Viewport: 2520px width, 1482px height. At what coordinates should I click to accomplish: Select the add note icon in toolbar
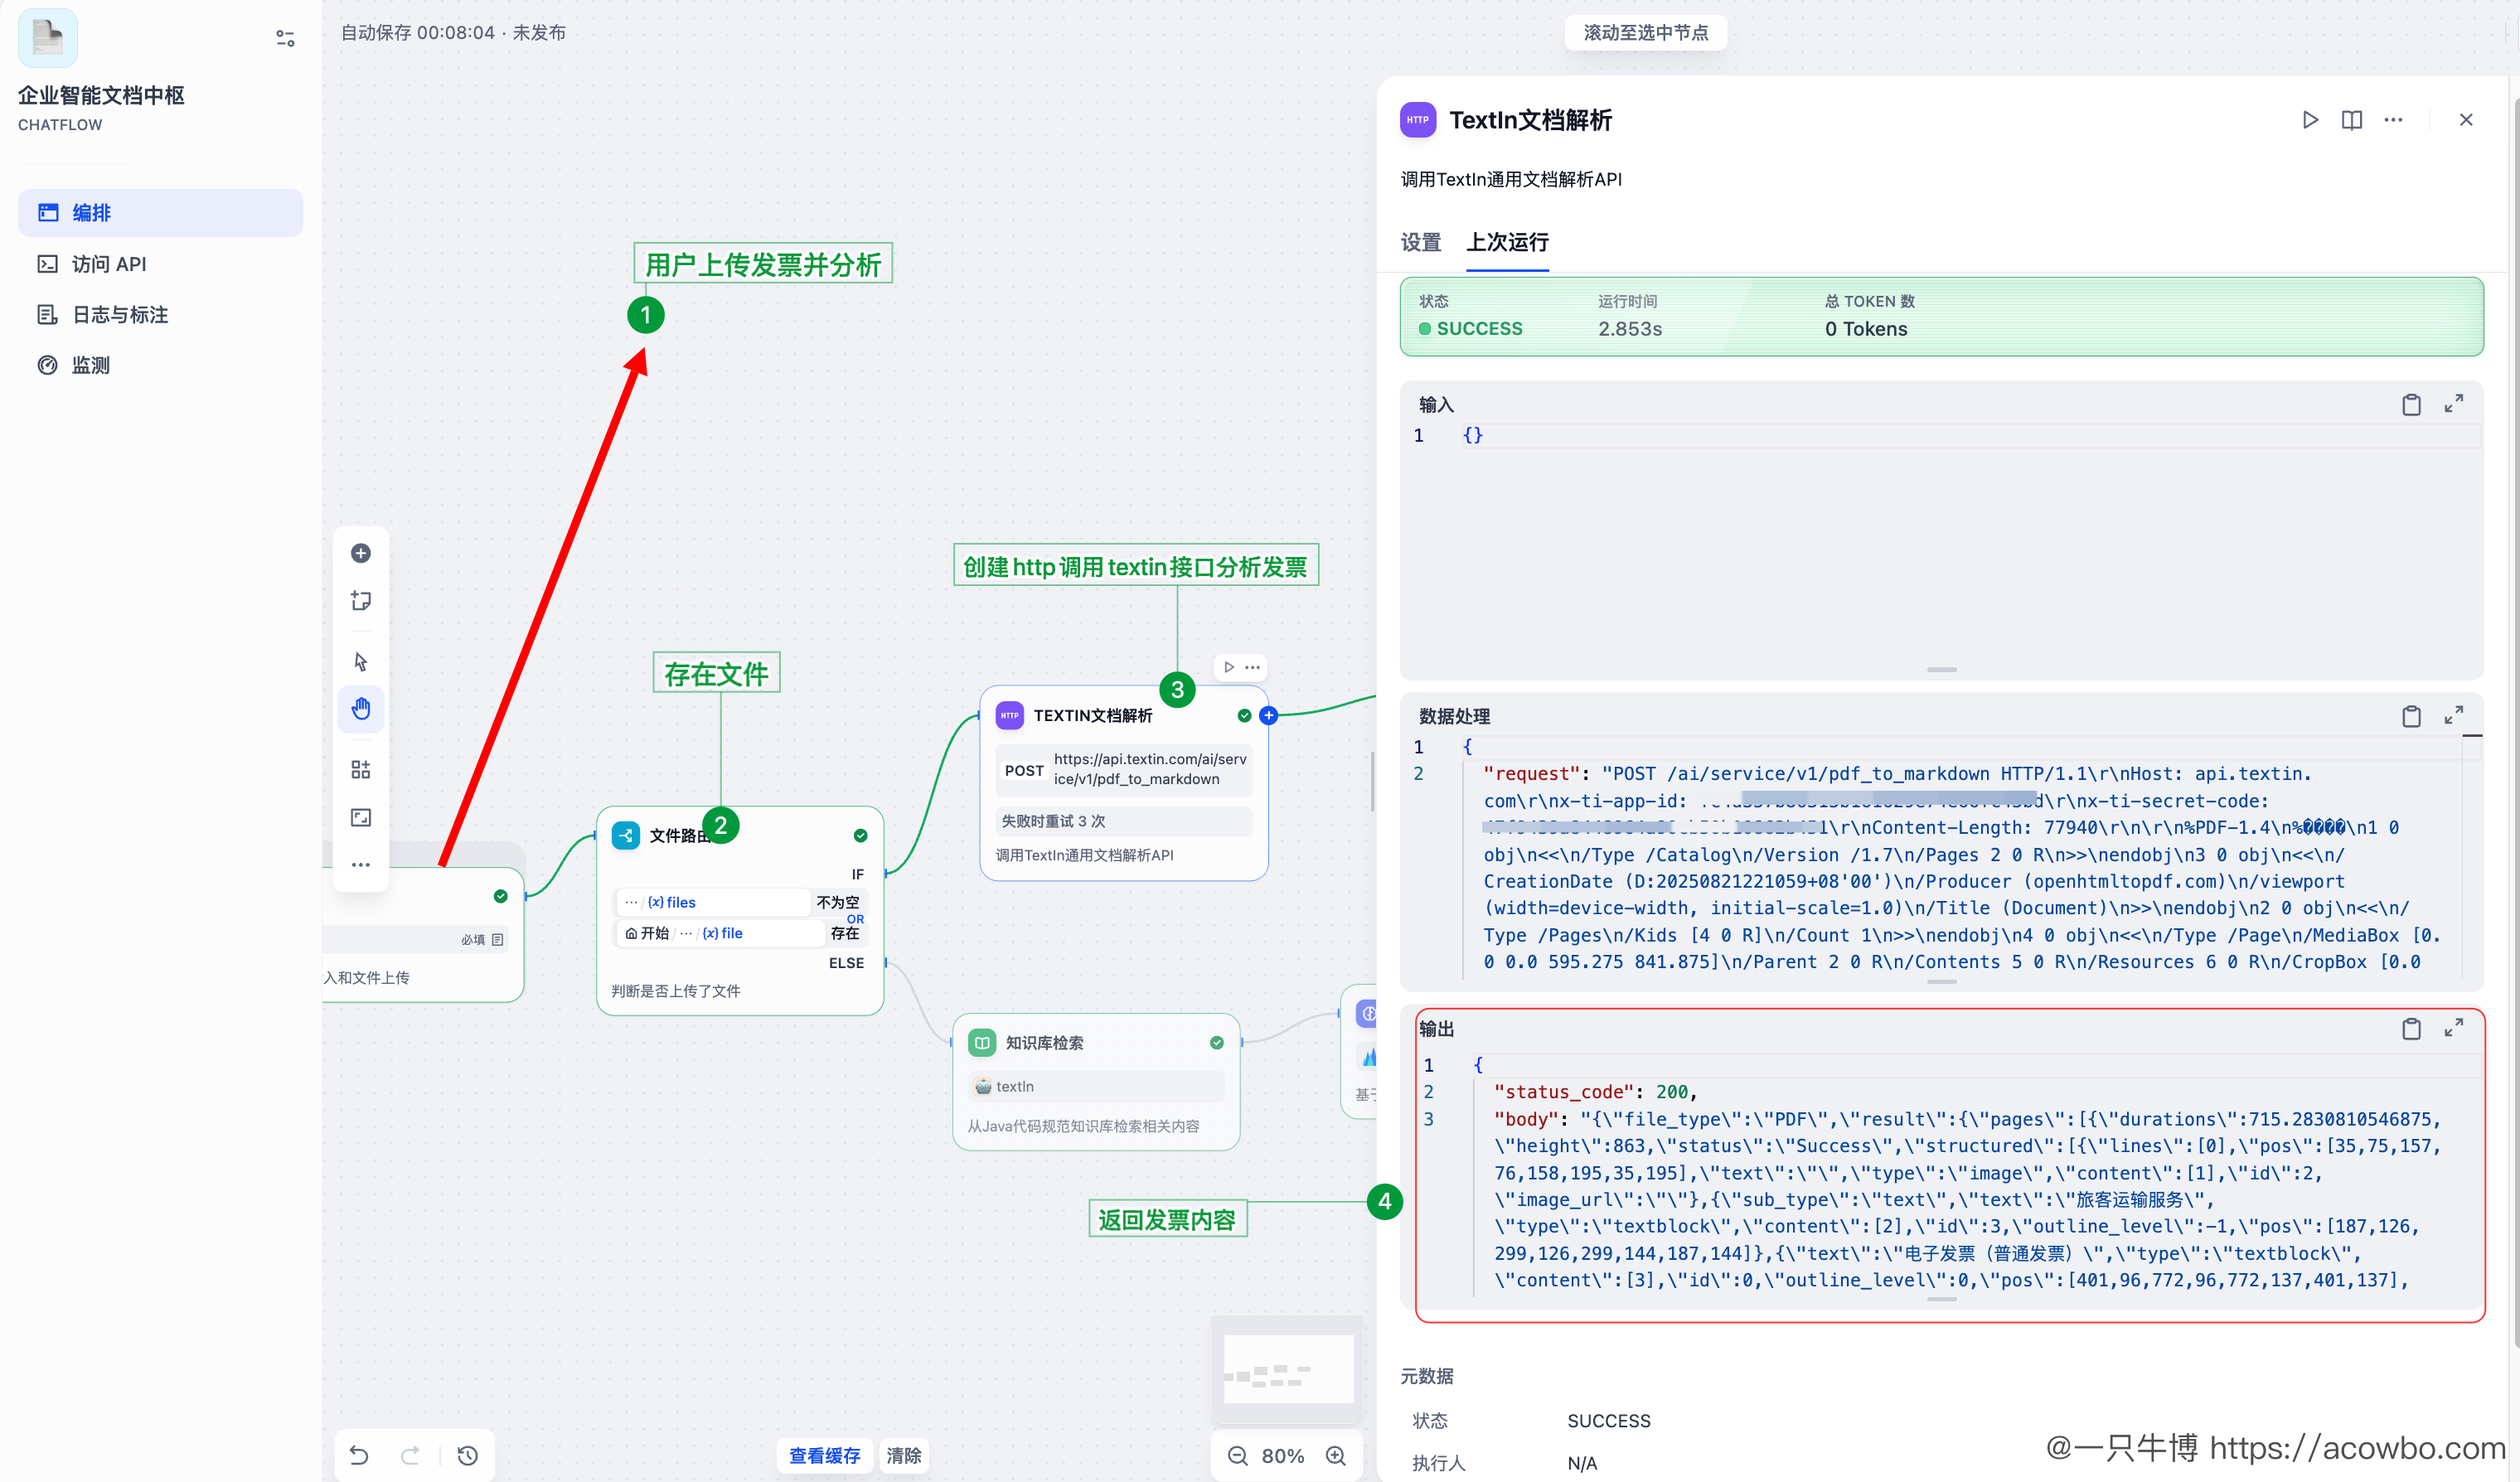(x=361, y=600)
